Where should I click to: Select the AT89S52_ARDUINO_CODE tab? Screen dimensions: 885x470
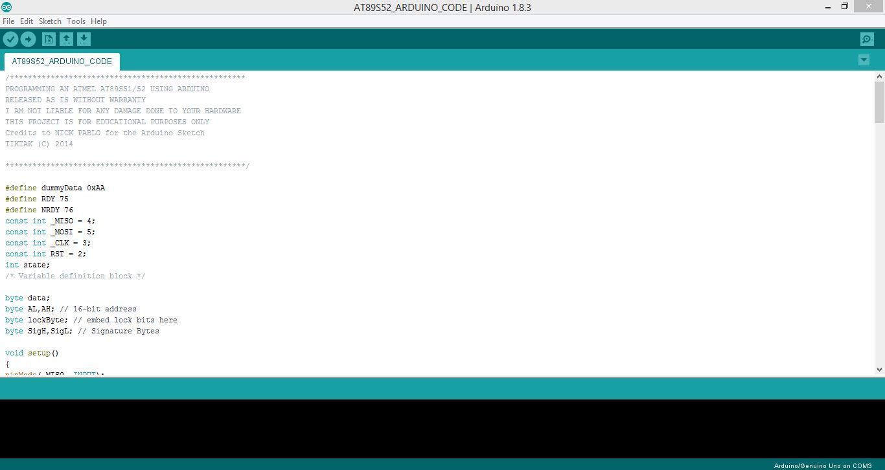62,61
